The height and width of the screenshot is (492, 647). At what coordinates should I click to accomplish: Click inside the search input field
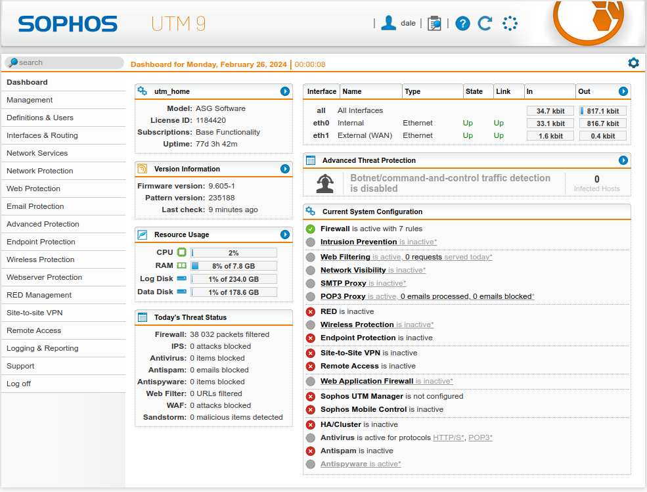(x=66, y=62)
